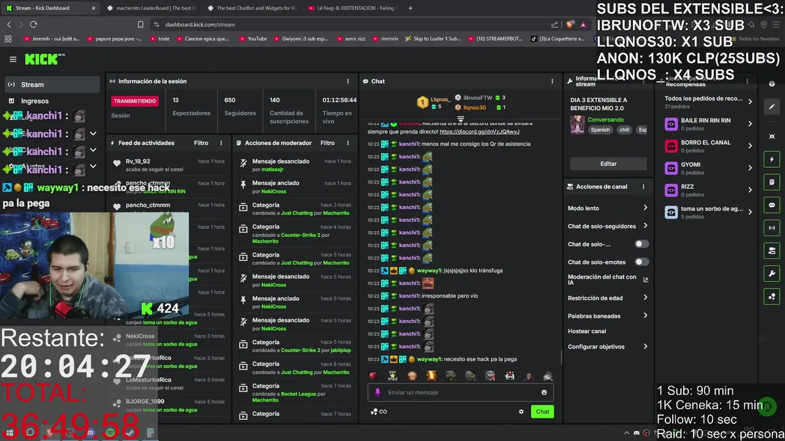Click the Spanish tag
This screenshot has width=785, height=441.
tap(600, 130)
